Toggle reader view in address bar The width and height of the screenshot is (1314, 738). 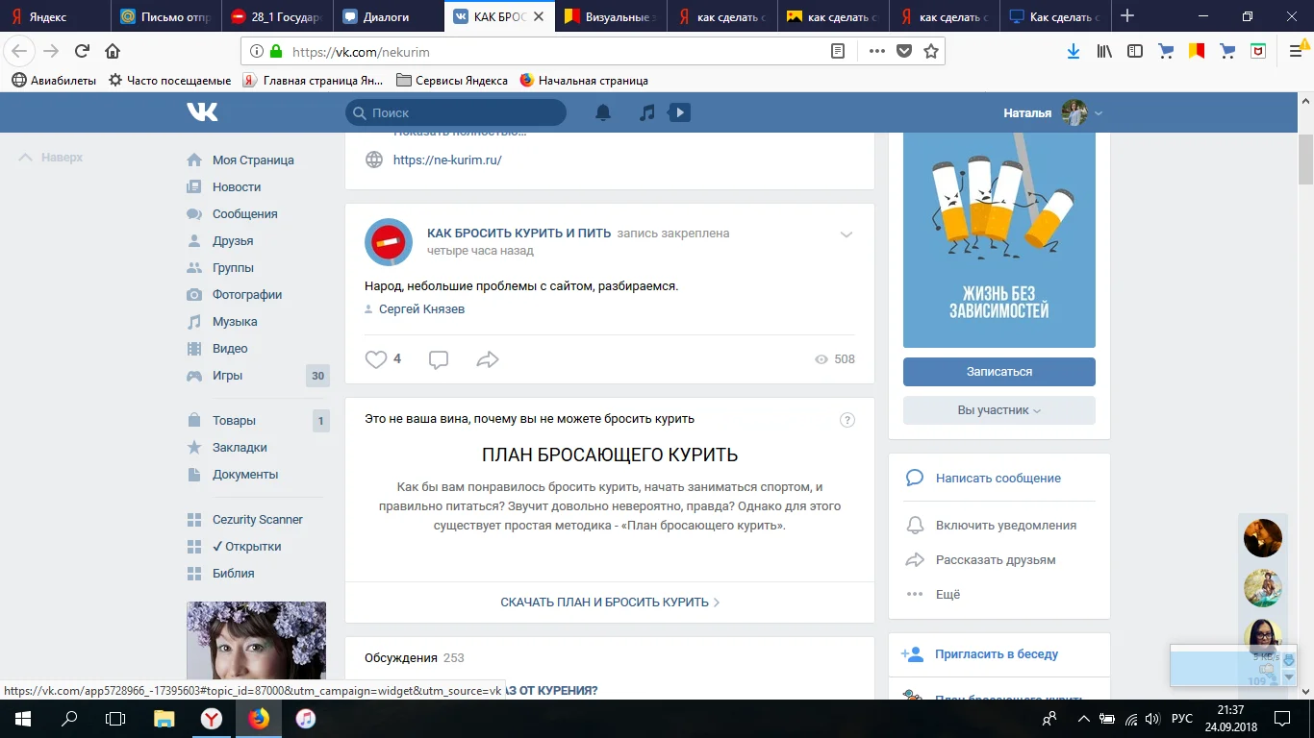839,52
